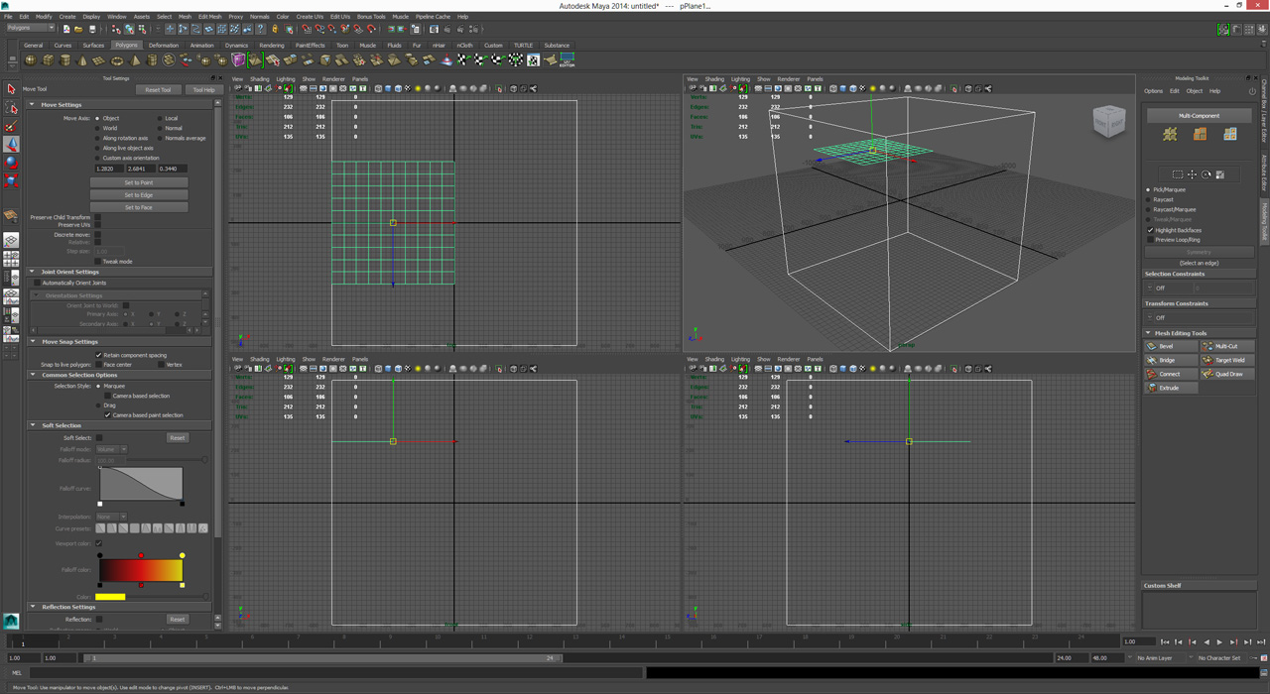Viewport: 1270px width, 694px height.
Task: Uncheck Retain component spacing
Action: (98, 355)
